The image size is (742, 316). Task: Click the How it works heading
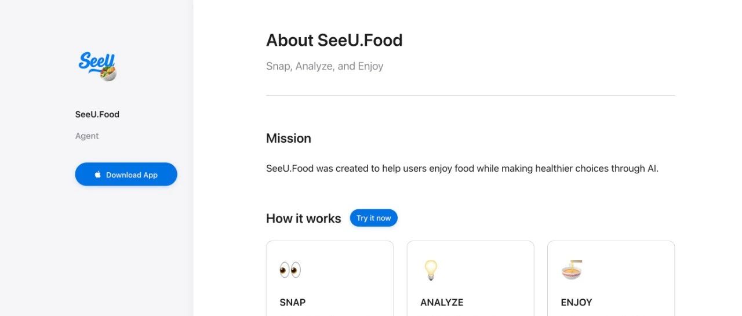[x=304, y=219]
